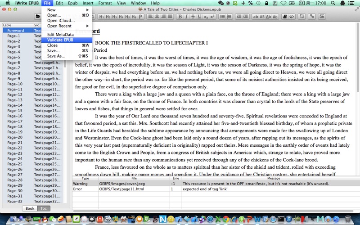Click the Wi-Fi status icon
This screenshot has height=225, width=360.
[283, 3]
